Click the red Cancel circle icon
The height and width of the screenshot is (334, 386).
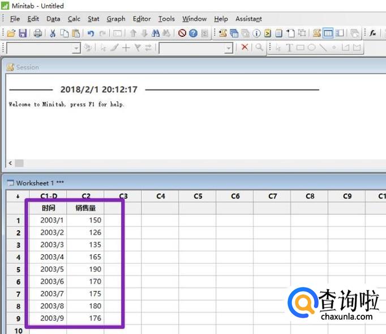(182, 33)
